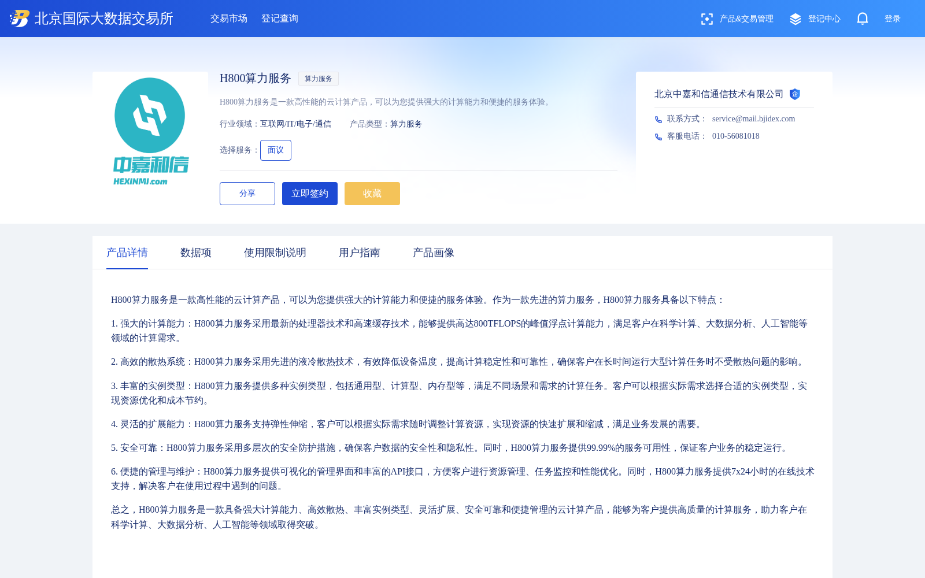Click the email service@mail.bjidex.com
The image size is (925, 578).
[753, 118]
